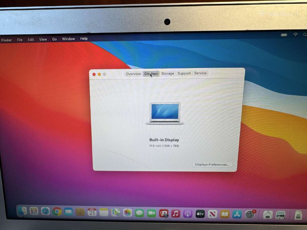Select the Displays tab
The height and width of the screenshot is (230, 307).
[x=151, y=74]
